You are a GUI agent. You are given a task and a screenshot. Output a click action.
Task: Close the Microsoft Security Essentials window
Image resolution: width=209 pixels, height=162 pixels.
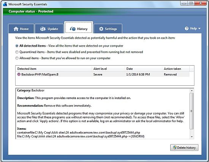(x=201, y=3)
